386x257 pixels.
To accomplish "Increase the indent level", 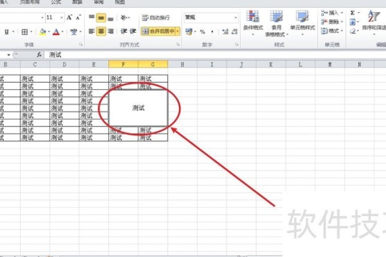I will (133, 31).
